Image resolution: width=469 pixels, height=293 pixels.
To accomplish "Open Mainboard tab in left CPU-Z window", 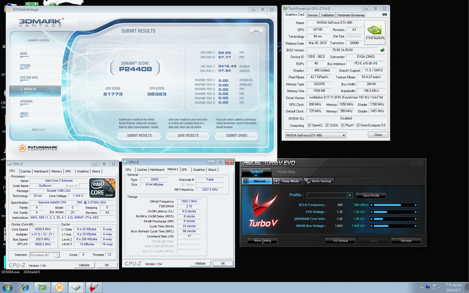I will pos(41,171).
